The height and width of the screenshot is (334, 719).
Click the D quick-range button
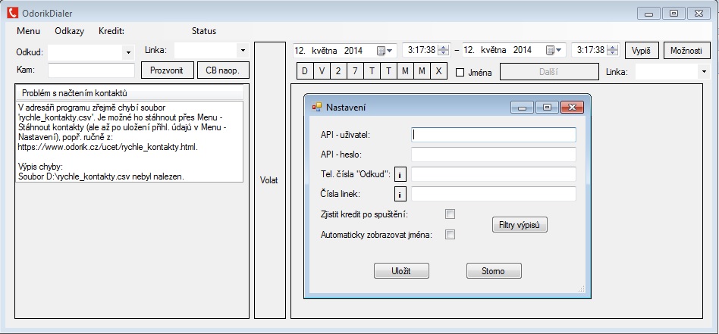305,71
